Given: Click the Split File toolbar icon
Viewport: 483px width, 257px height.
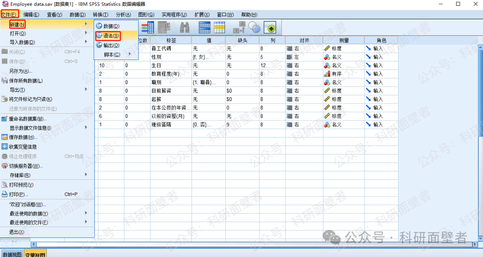Looking at the screenshot, I should (204, 27).
